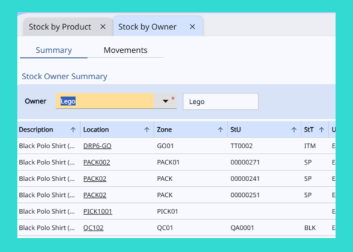Open PACK02 link in row with 00000251
The image size is (353, 252).
point(95,195)
